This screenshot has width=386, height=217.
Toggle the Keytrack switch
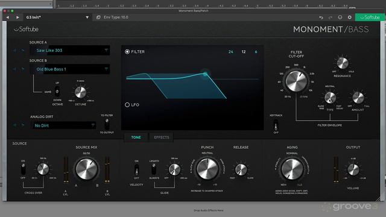coord(276,125)
